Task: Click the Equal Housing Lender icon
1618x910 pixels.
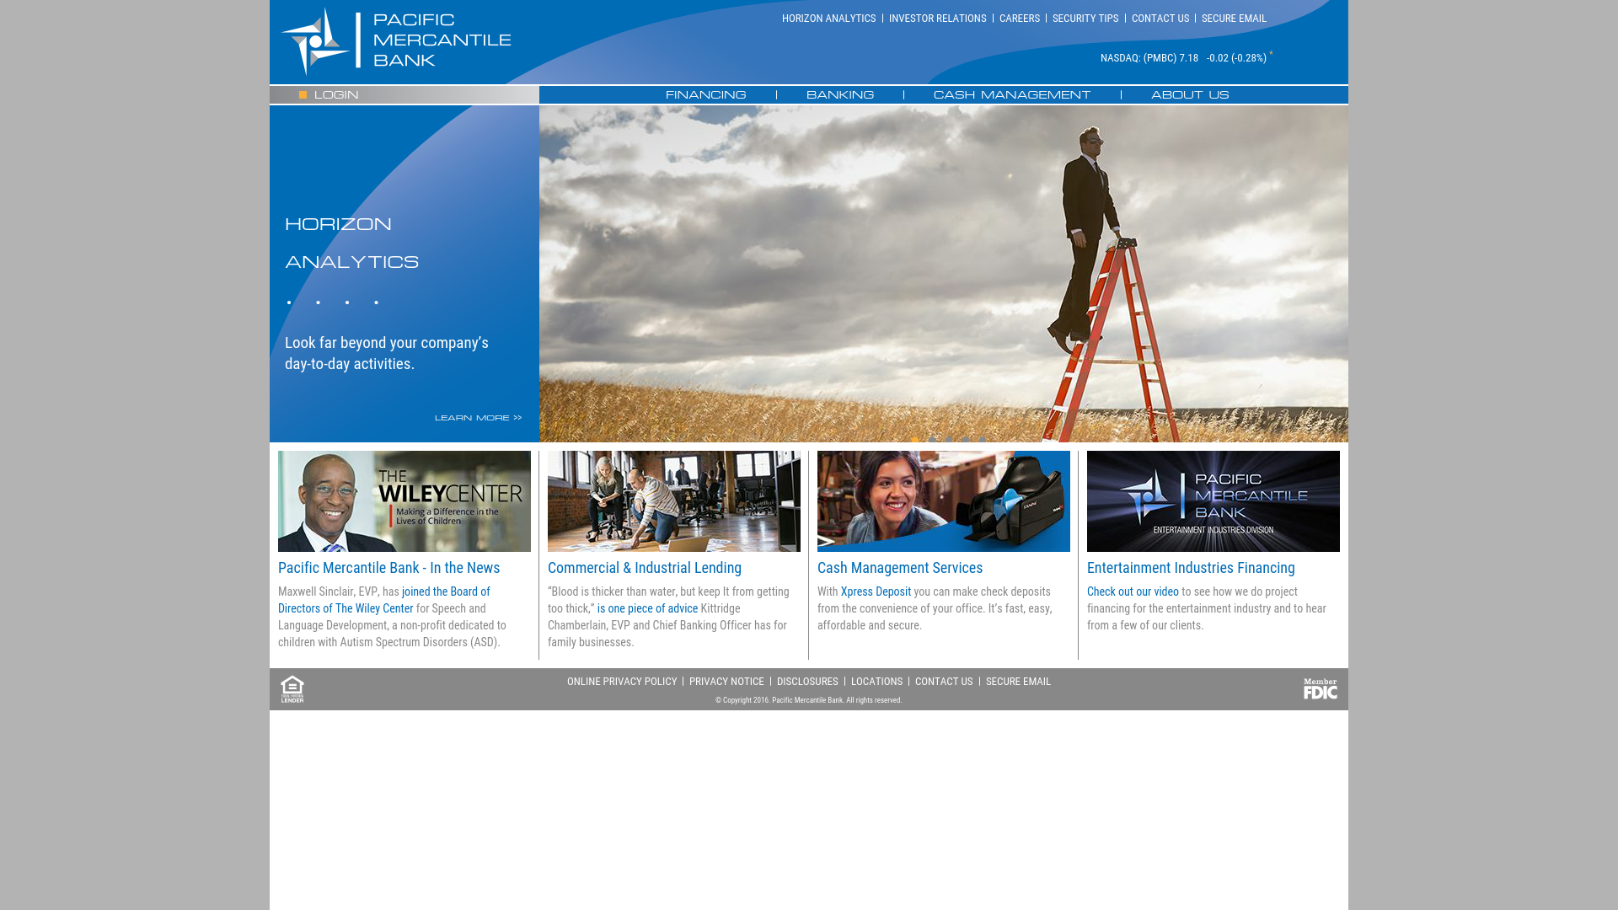Action: coord(292,689)
